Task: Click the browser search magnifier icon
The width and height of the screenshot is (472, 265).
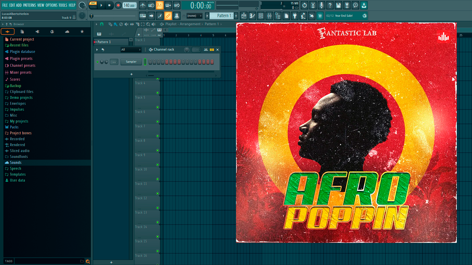Action: (88, 261)
